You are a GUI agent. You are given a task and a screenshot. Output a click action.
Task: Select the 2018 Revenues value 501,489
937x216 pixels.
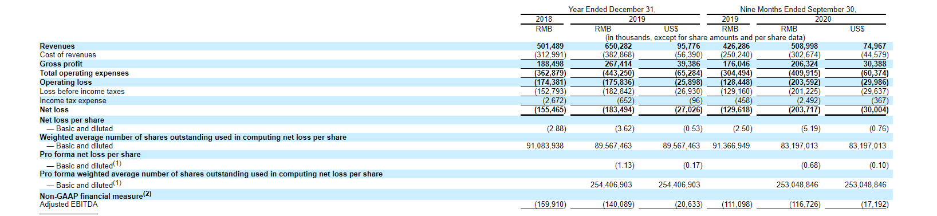pyautogui.click(x=550, y=46)
